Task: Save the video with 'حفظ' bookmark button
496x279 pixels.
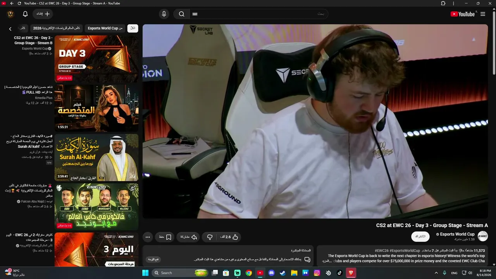Action: point(165,237)
